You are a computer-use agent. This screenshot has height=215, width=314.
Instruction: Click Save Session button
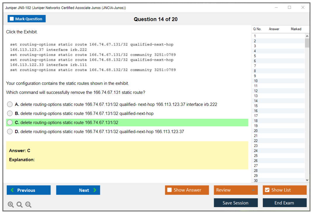coord(236,203)
